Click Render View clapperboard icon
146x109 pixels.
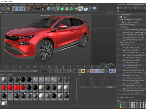(34, 9)
